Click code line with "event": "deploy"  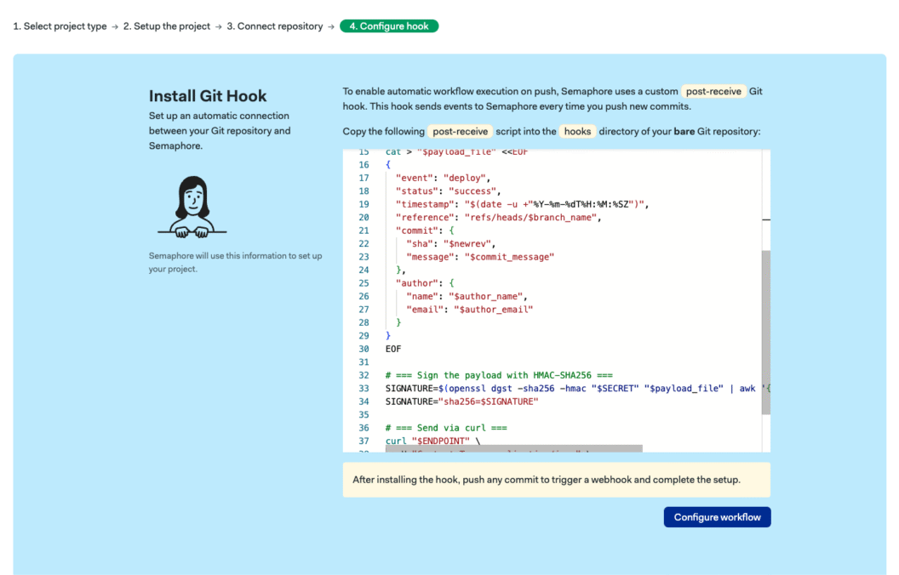click(443, 178)
